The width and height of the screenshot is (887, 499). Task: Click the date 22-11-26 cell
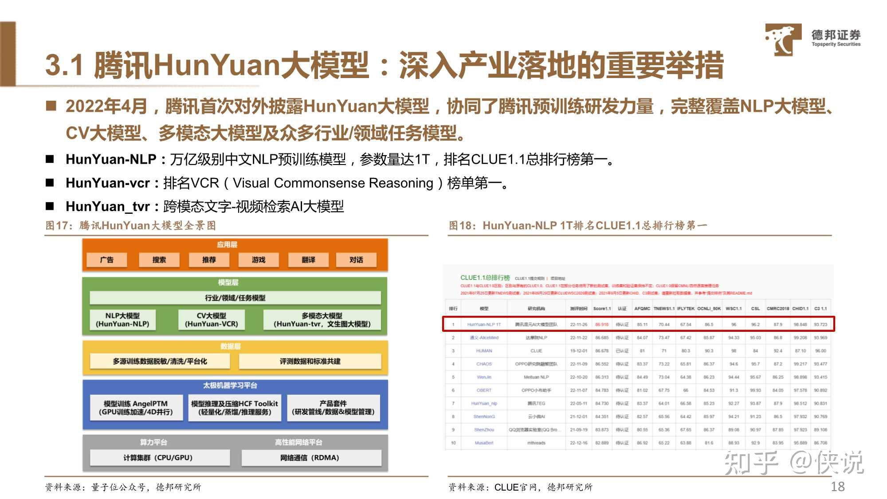click(x=579, y=325)
